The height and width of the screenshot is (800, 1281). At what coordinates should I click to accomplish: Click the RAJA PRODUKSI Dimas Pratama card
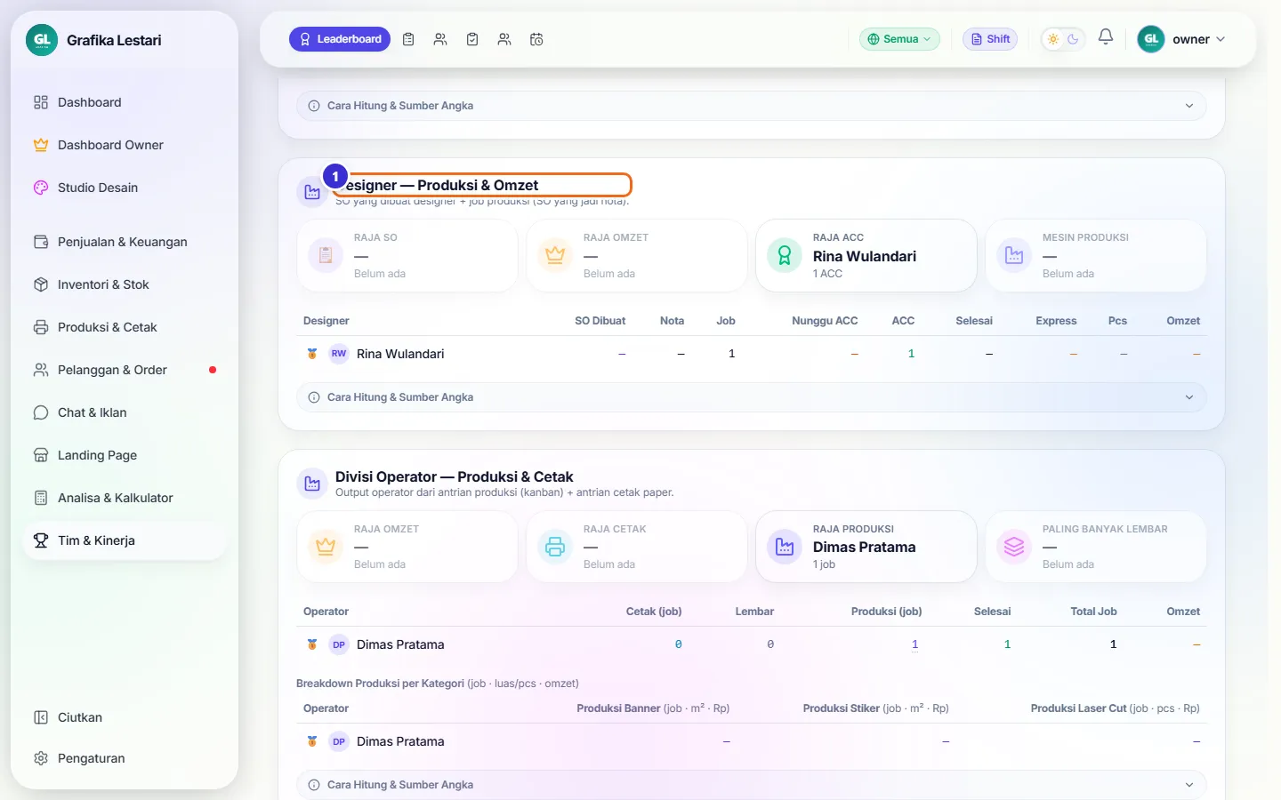866,547
